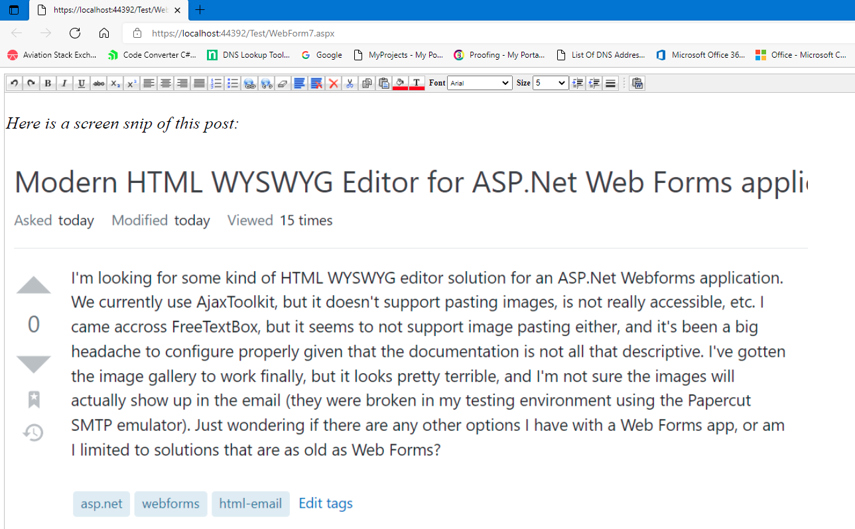
Task: Open the Font dropdown showing Arial
Action: click(480, 83)
